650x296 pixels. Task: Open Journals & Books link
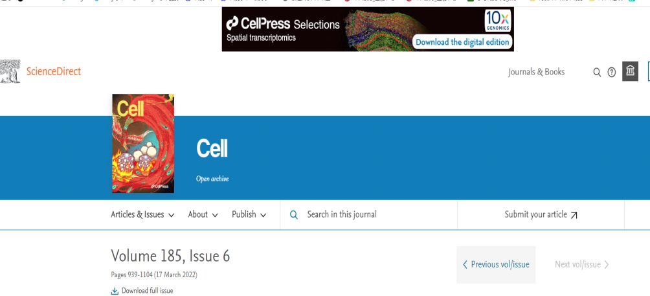coord(536,72)
